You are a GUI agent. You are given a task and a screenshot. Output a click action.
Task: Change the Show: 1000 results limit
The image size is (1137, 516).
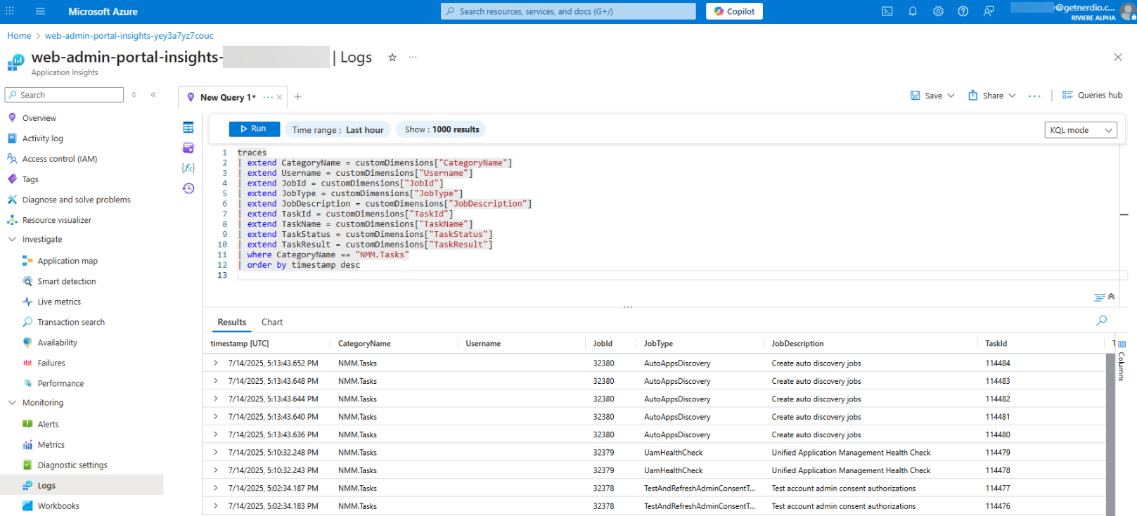click(442, 130)
